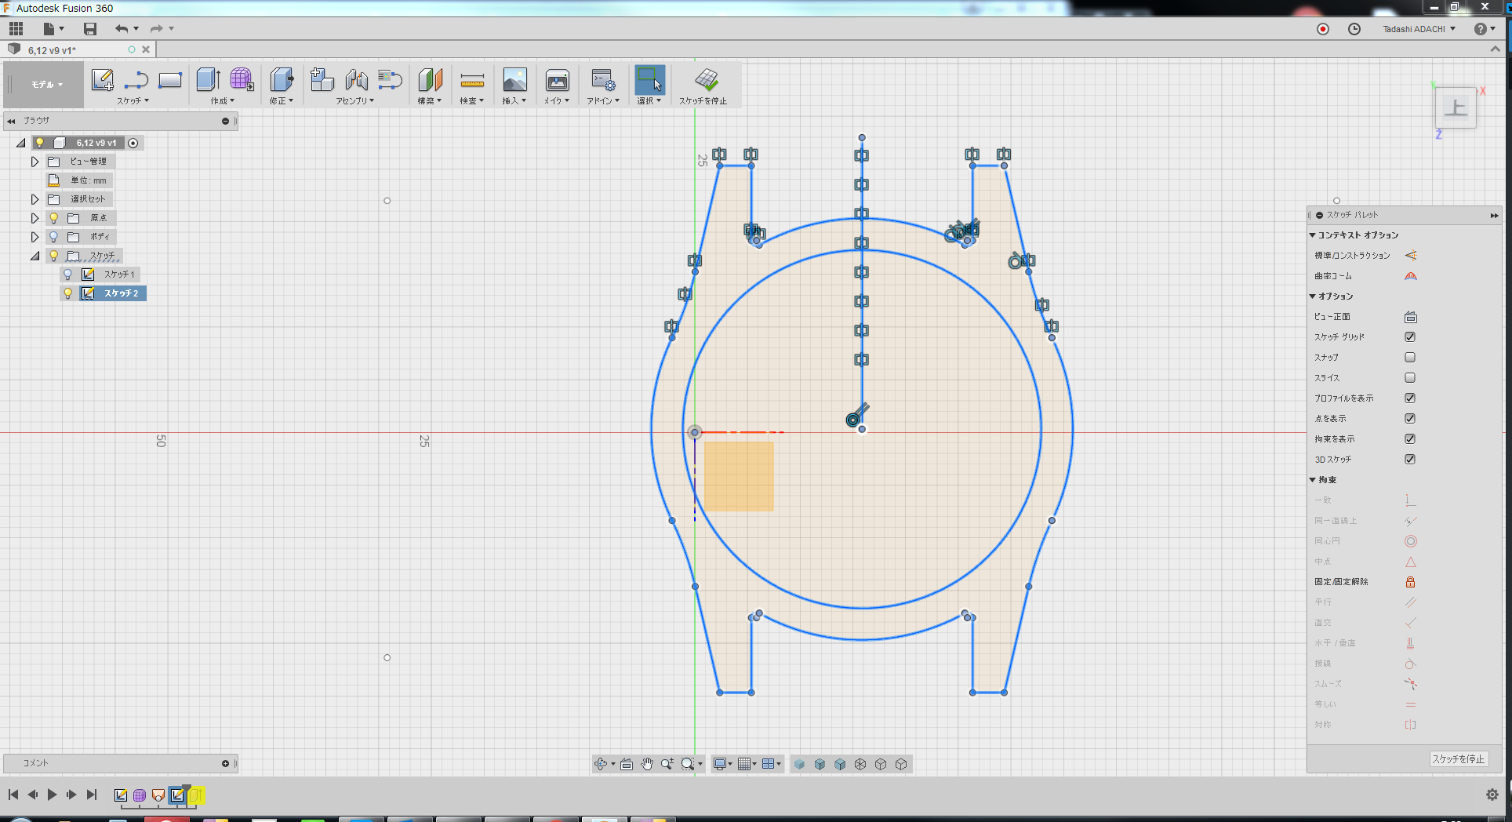The width and height of the screenshot is (1512, 822).
Task: Activate the Select tool icon
Action: [x=649, y=79]
